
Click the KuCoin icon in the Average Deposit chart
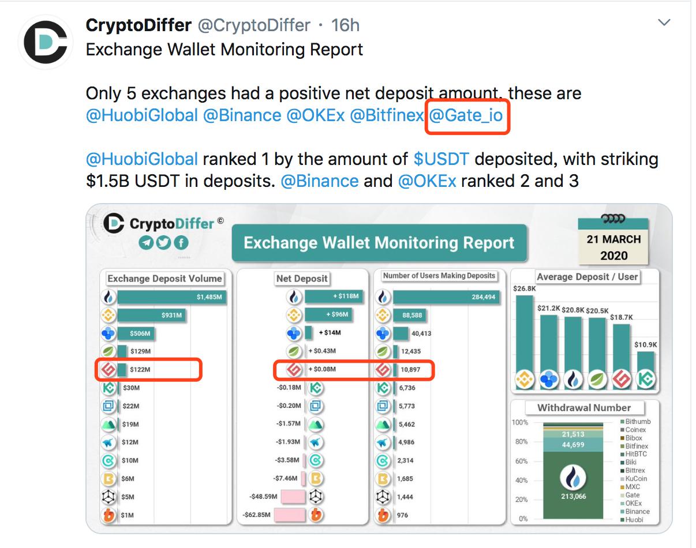(x=646, y=380)
